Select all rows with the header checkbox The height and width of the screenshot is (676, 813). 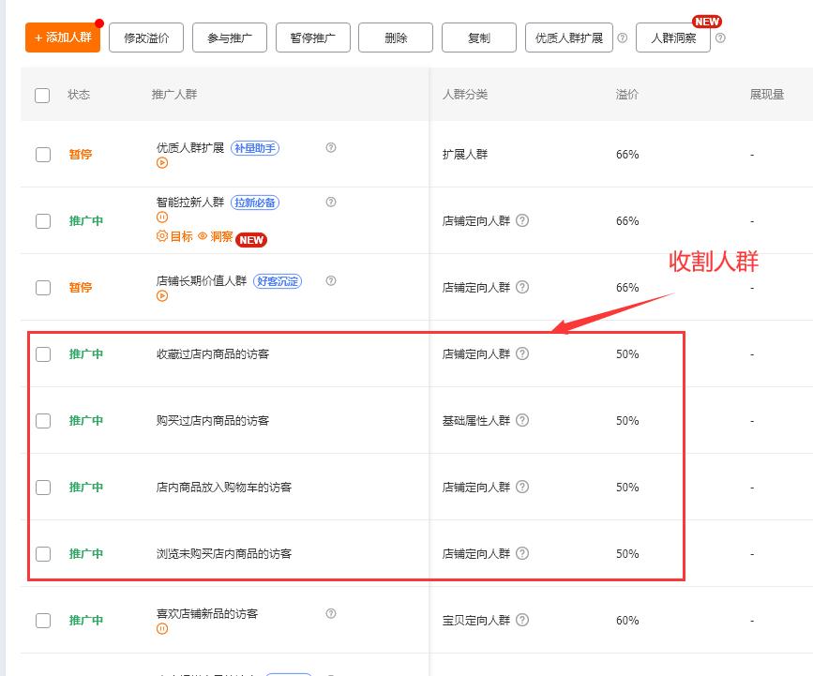(42, 95)
